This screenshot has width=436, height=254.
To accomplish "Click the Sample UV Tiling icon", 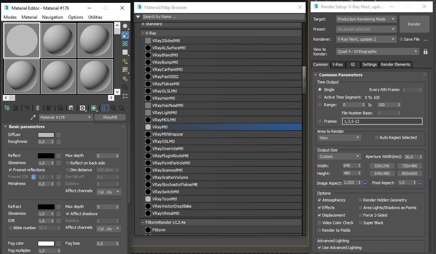I will point(125,52).
